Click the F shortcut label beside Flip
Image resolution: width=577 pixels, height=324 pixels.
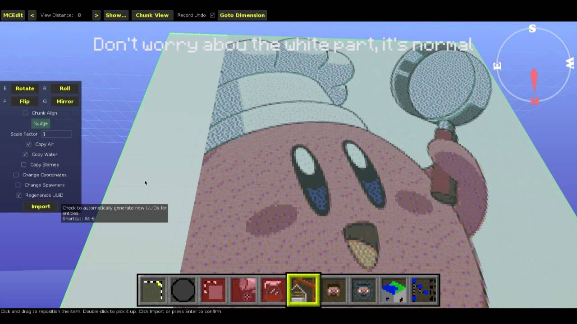coord(5,102)
